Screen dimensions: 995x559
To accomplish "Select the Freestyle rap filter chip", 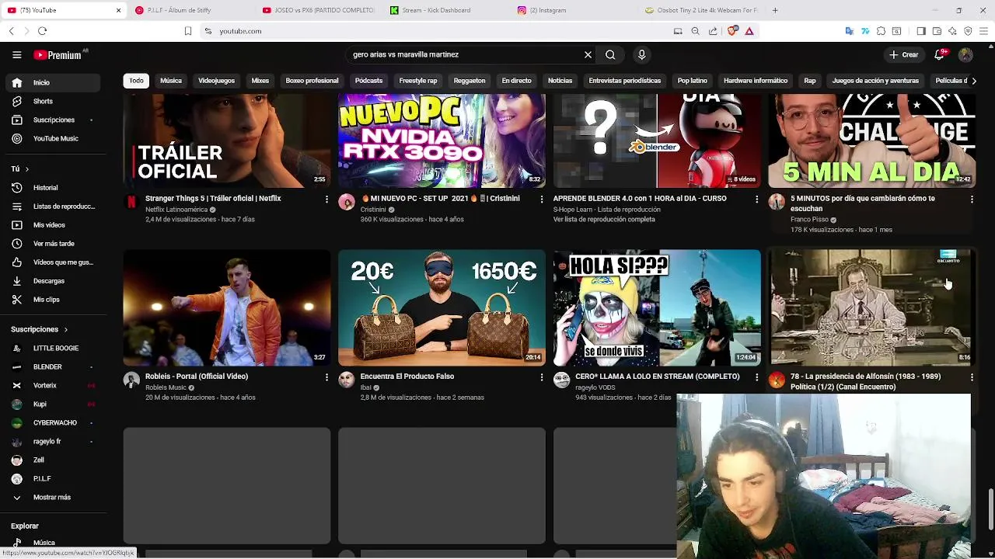I will click(x=418, y=81).
